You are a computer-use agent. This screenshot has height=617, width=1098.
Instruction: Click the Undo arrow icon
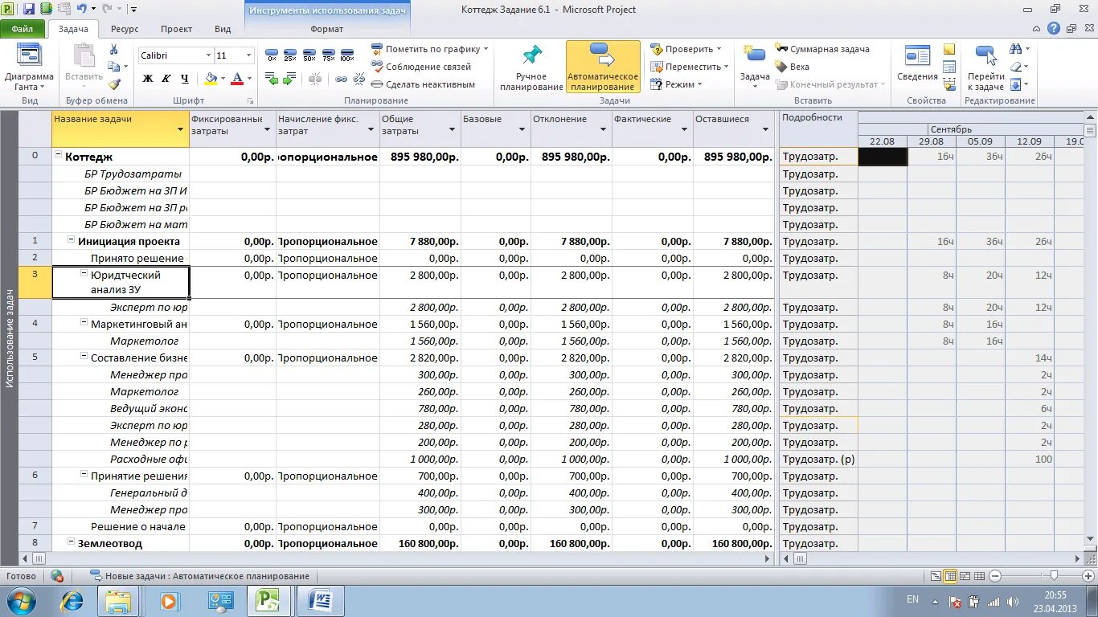pos(81,9)
